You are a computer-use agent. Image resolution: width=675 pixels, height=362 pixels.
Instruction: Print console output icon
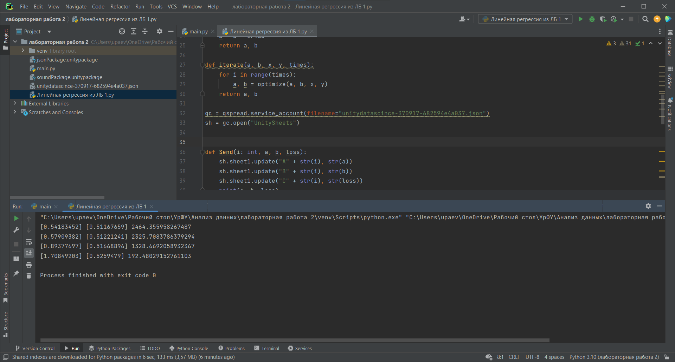[x=29, y=265]
